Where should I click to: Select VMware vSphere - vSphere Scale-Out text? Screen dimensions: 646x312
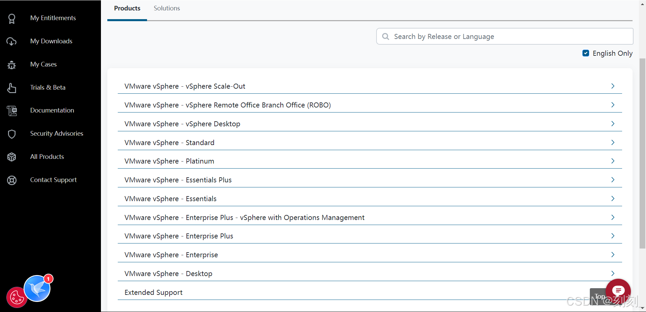pos(185,86)
